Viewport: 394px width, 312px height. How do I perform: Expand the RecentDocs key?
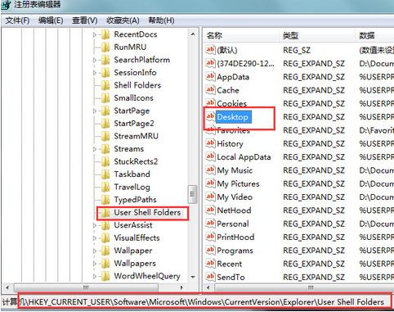click(x=95, y=34)
